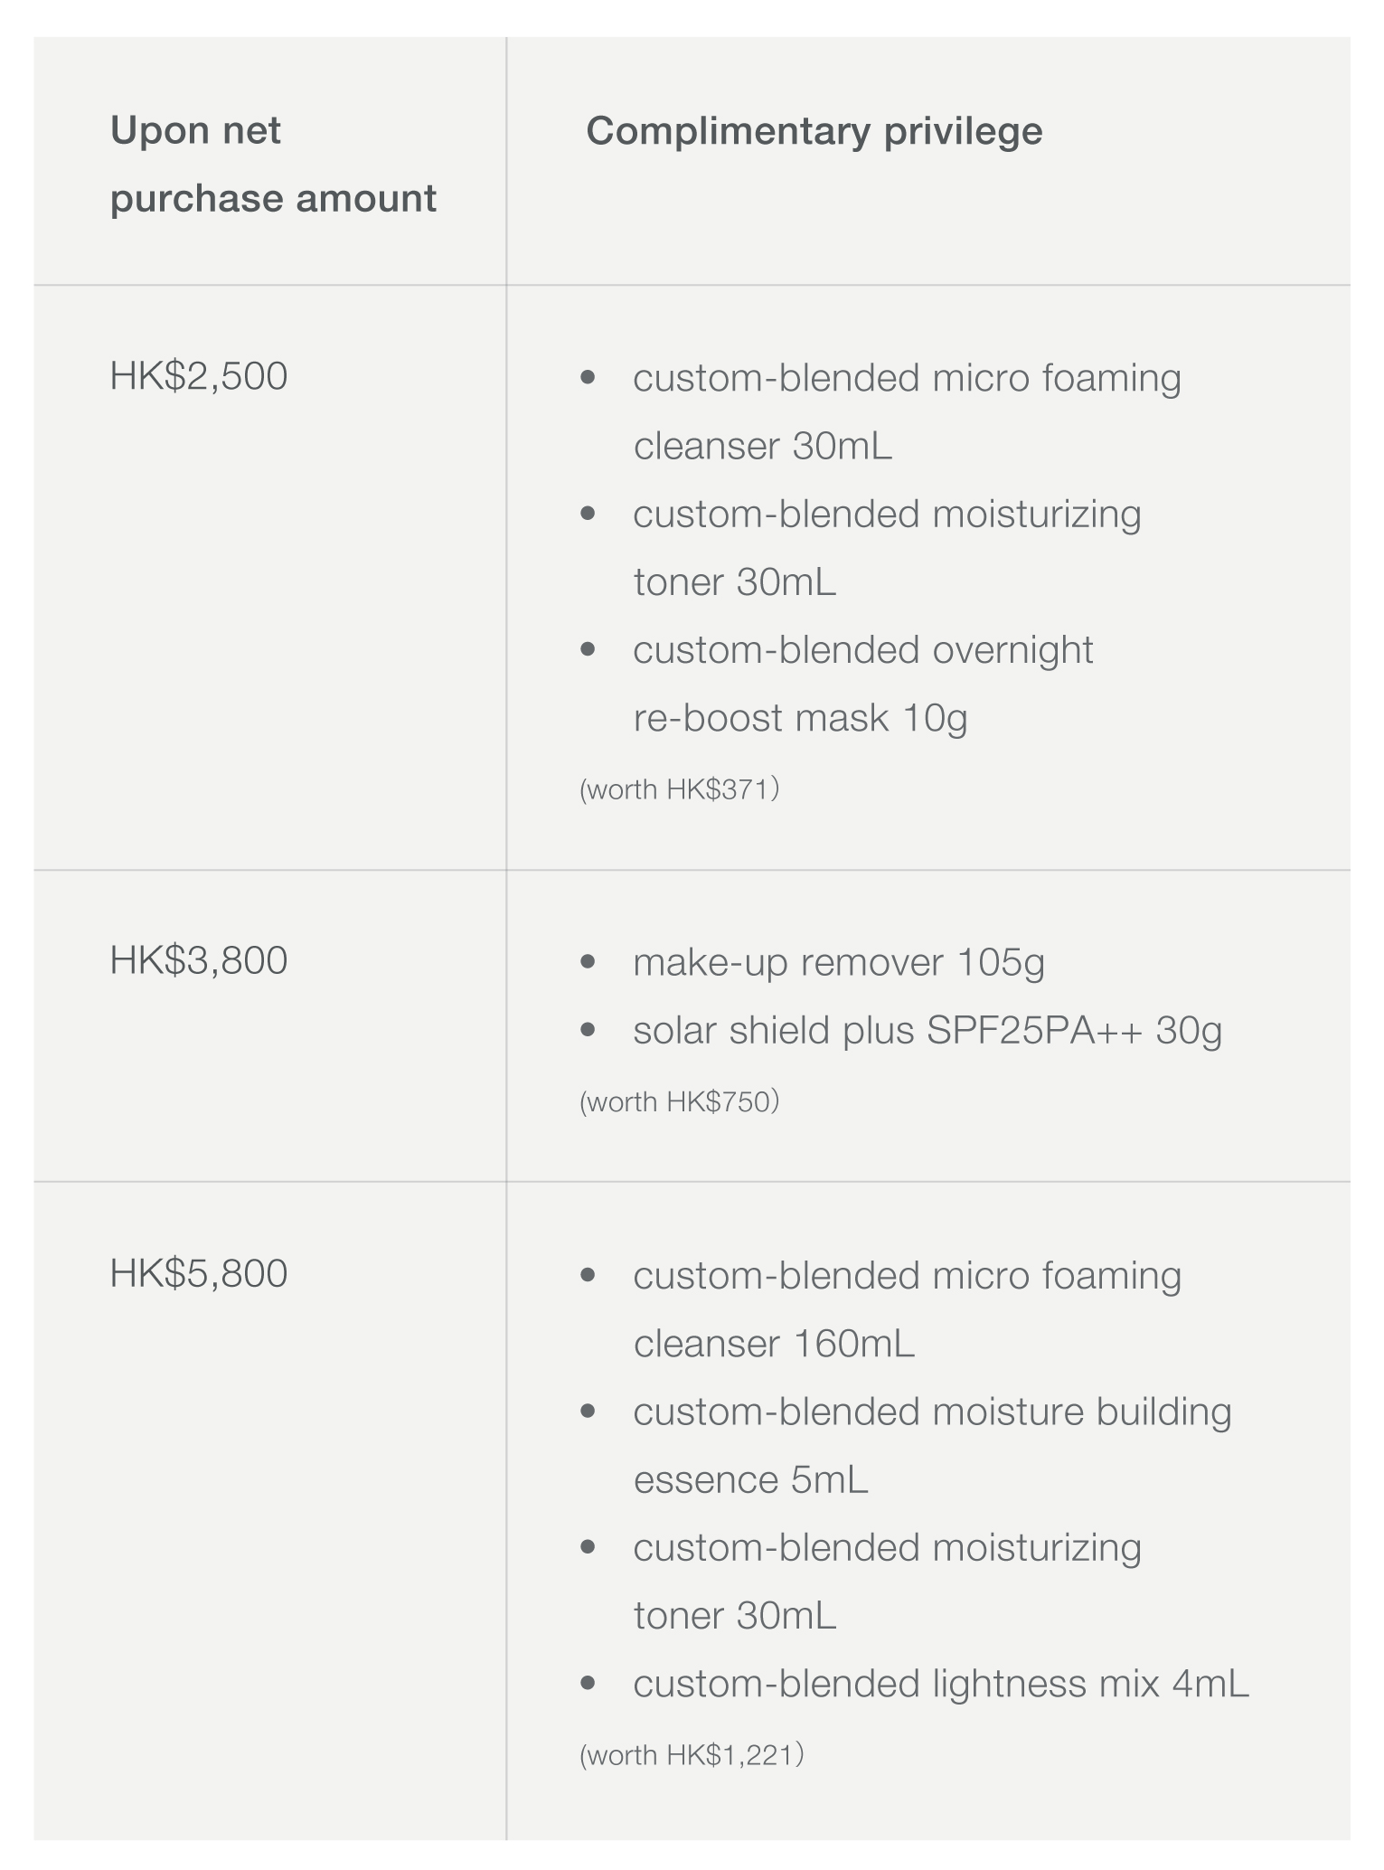Click moisturizing toner 30mL in HK$5,800 tier
This screenshot has height=1870, width=1384.
click(886, 1582)
